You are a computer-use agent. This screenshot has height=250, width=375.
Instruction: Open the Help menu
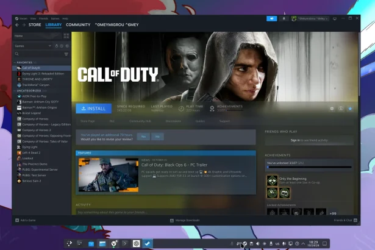[x=65, y=18]
